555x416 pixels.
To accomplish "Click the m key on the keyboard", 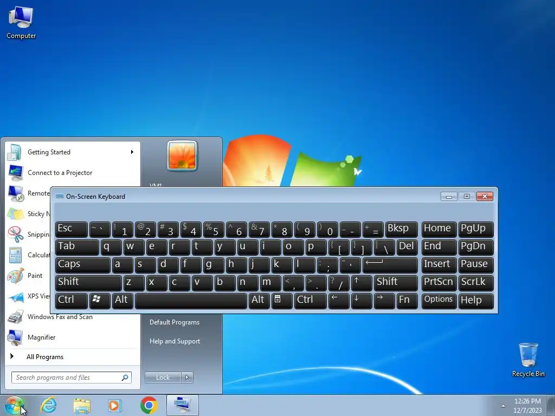I will pyautogui.click(x=270, y=283).
